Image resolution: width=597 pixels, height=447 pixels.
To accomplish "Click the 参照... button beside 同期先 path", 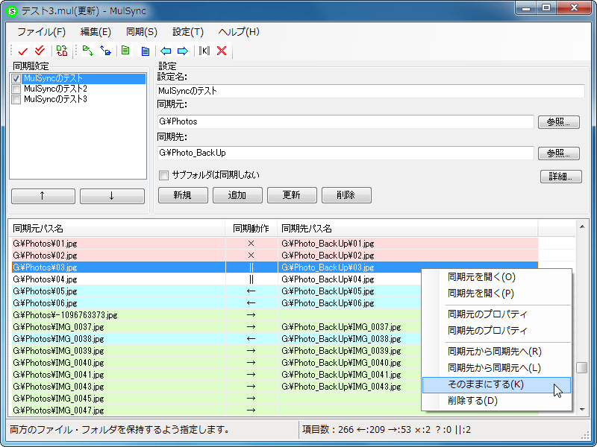I will pyautogui.click(x=558, y=153).
